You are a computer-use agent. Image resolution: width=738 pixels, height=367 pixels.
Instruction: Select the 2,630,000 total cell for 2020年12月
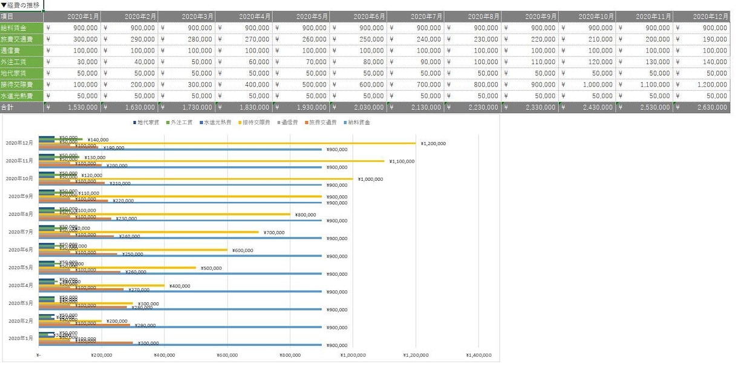(702, 107)
